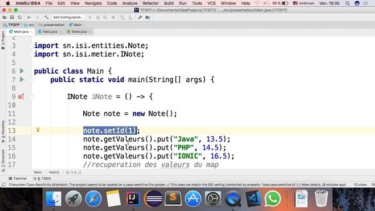375x211 pixels.
Task: Navigate back with the left arrow
Action: tap(29, 17)
